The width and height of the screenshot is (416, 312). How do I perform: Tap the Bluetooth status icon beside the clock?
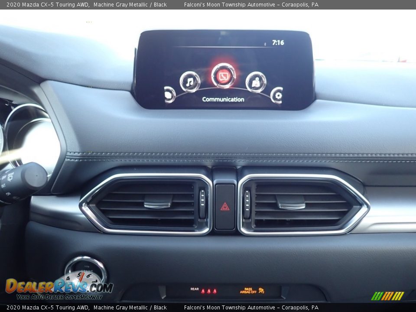click(265, 43)
